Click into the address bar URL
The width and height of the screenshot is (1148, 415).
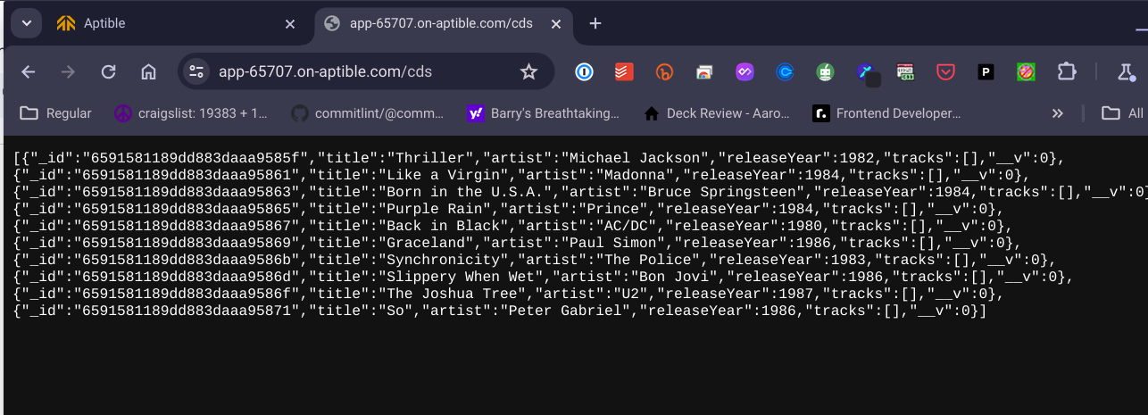pos(325,71)
